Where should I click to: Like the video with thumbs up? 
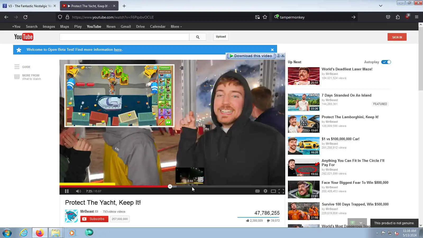[x=248, y=221]
